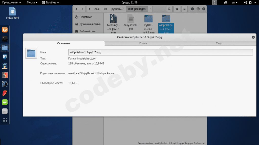This screenshot has height=145, width=259.
Task: Open Burp Suite icon in the dock
Action: click(5, 75)
